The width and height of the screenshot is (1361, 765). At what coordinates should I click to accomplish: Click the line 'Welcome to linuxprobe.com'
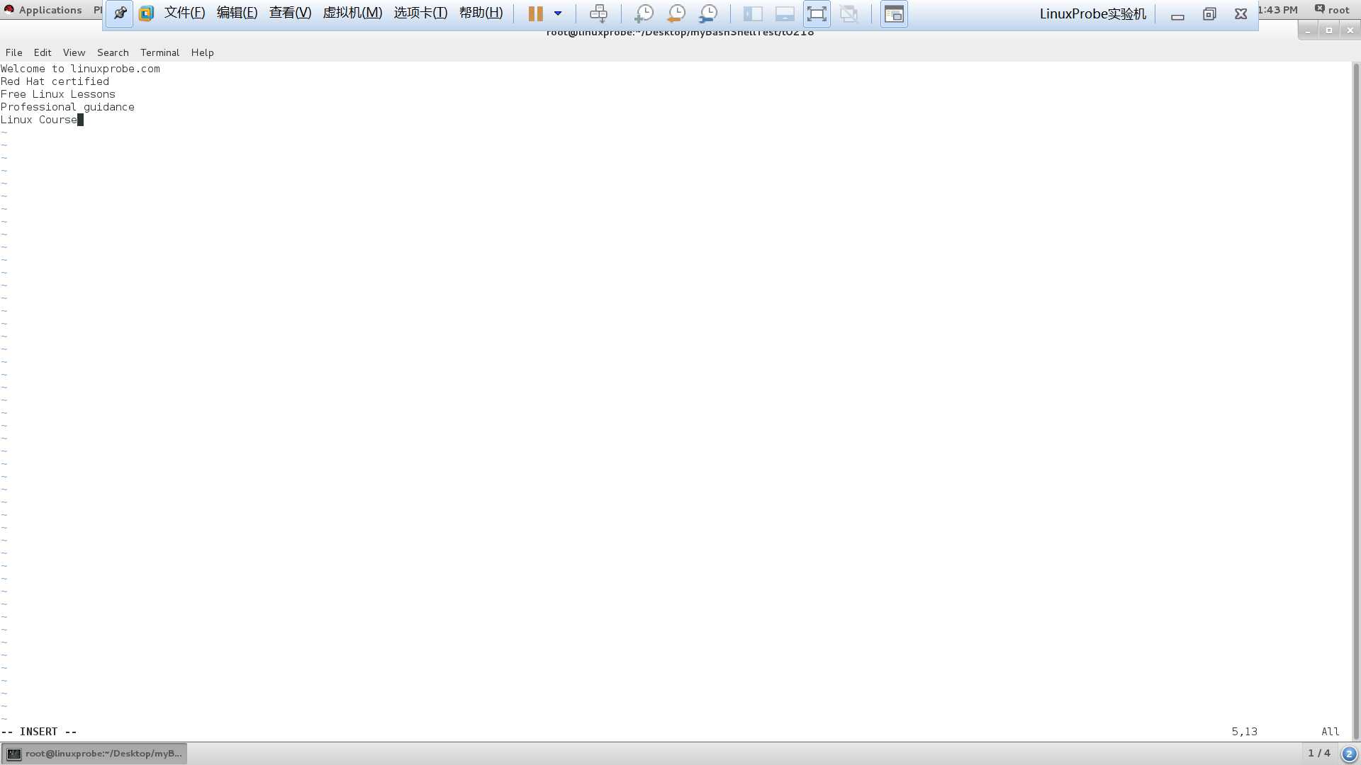pos(80,69)
